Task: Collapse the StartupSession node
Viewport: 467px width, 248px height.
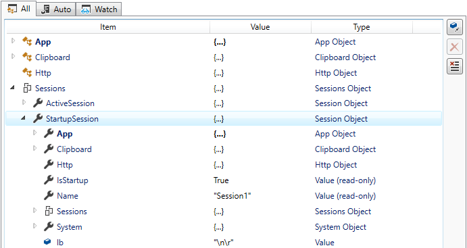Action: coord(23,118)
